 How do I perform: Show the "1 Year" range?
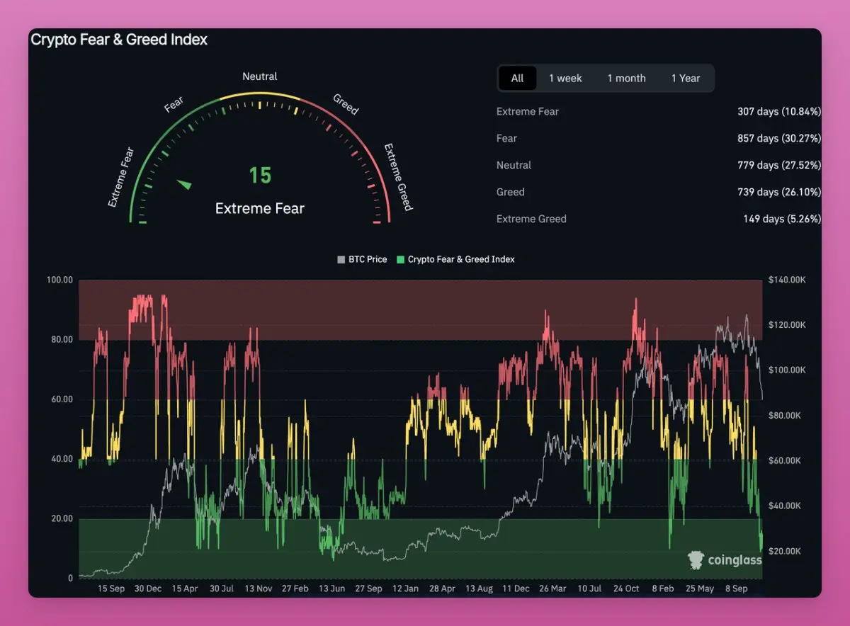click(x=686, y=79)
